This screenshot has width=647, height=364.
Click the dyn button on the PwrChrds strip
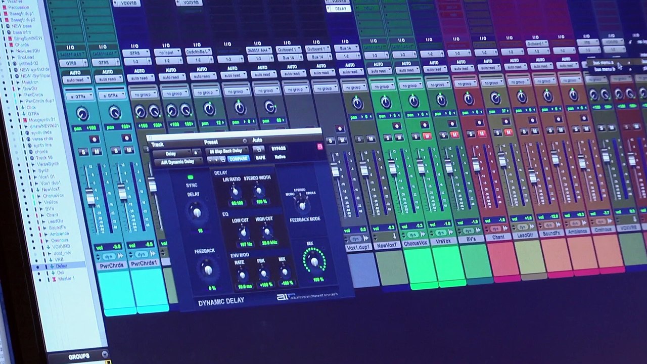[109, 256]
